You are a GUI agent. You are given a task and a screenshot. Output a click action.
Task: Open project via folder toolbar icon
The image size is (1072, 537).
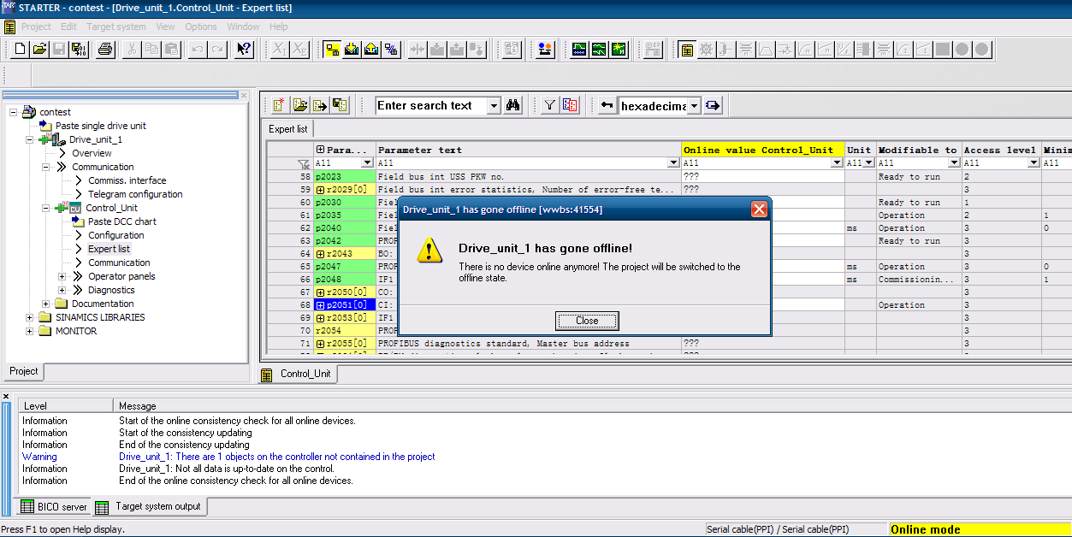click(x=39, y=50)
